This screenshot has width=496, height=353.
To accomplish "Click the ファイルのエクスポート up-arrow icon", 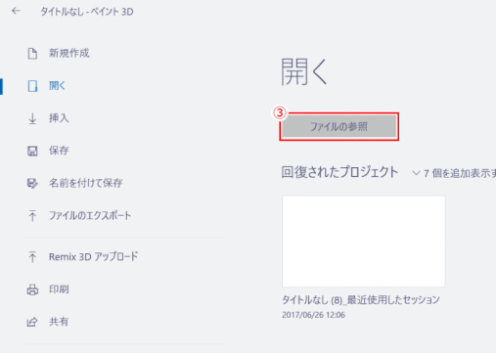I will tap(32, 216).
